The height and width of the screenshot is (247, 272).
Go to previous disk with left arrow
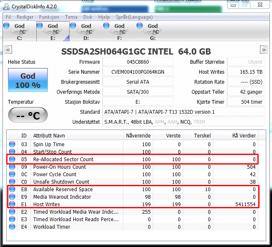pos(8,50)
